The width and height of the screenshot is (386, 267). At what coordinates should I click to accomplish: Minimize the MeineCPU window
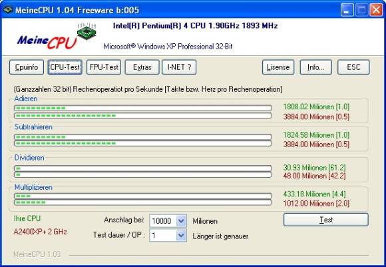click(x=347, y=10)
